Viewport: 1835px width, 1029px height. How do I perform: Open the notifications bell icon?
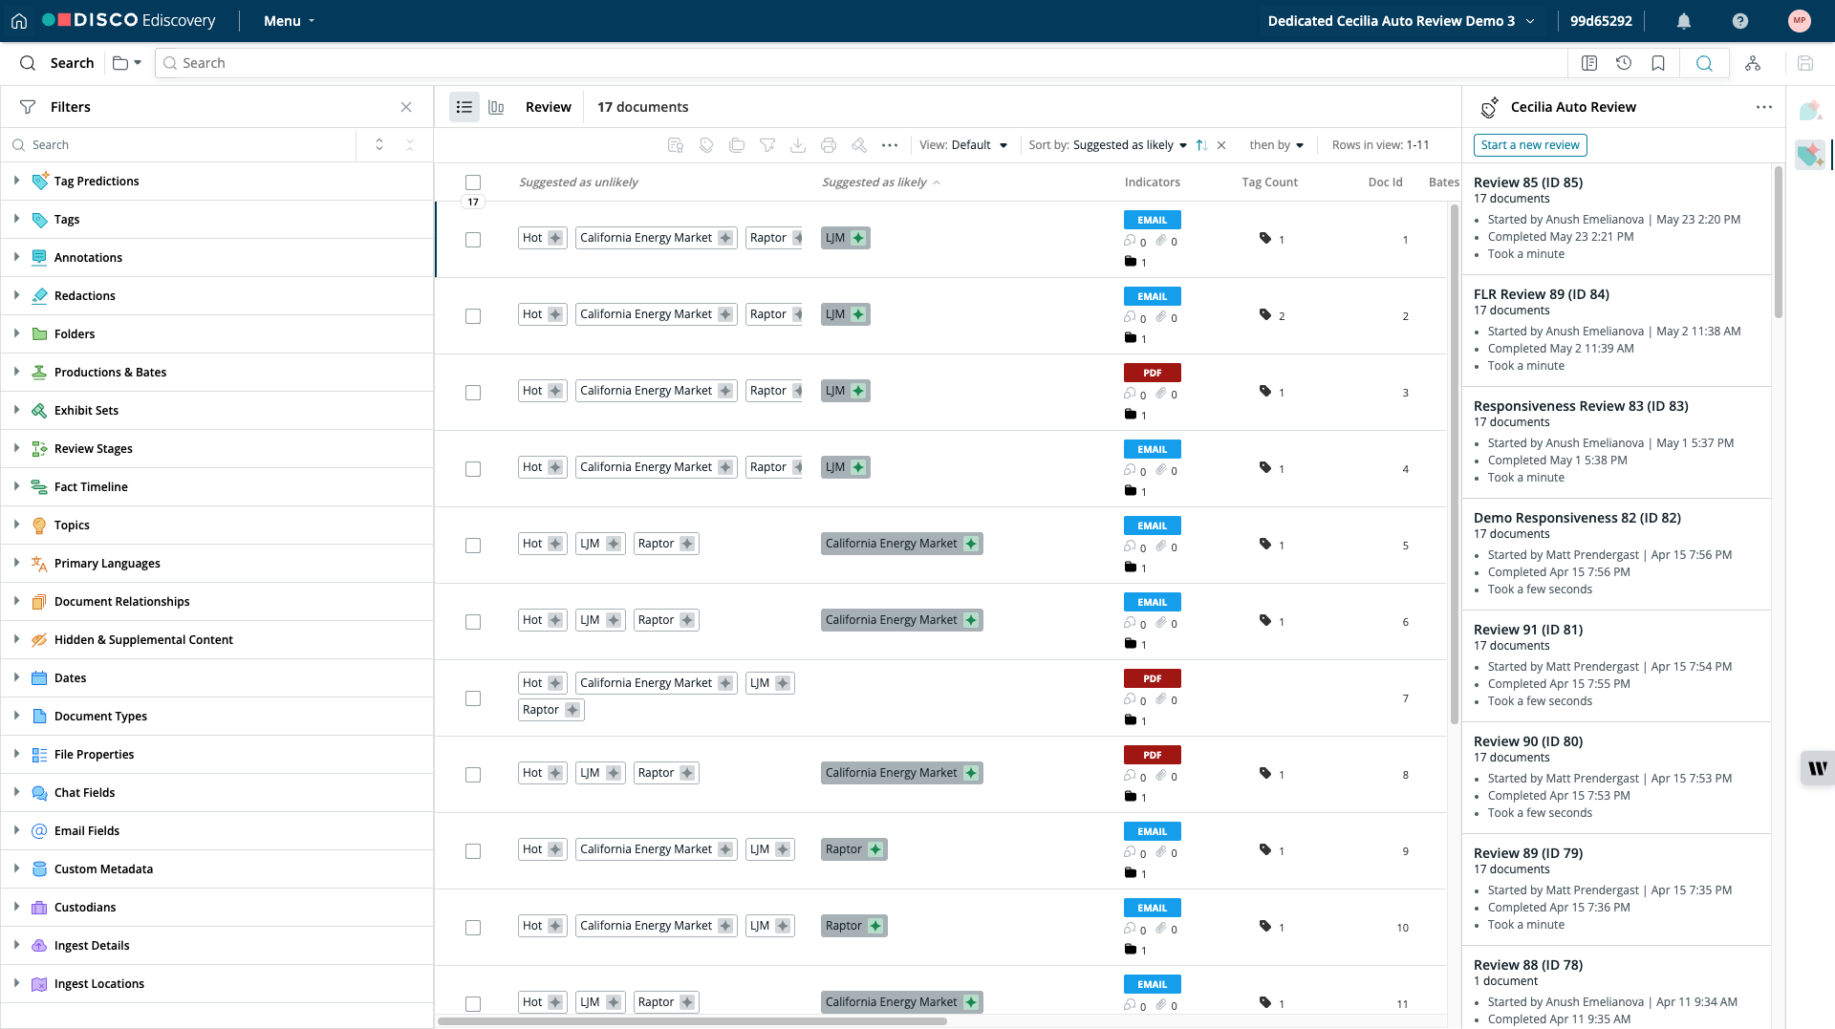point(1684,21)
